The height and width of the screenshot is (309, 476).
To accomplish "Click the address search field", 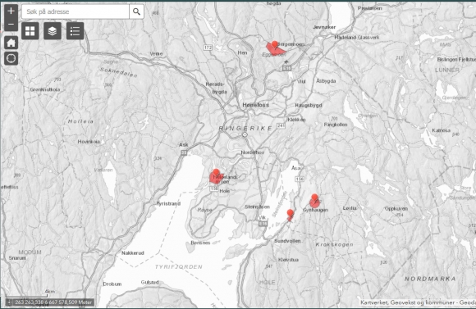I will [x=76, y=11].
